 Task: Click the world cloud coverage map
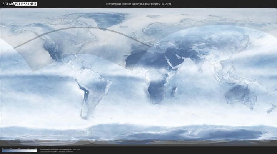pyautogui.click(x=138, y=77)
